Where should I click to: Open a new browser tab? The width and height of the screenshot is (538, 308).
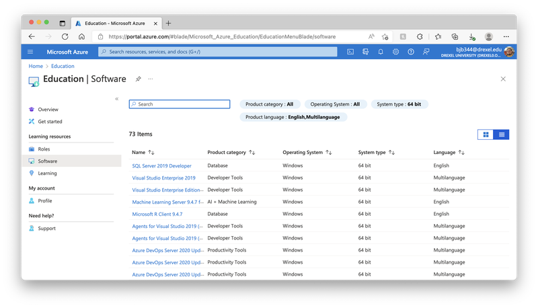click(x=169, y=24)
